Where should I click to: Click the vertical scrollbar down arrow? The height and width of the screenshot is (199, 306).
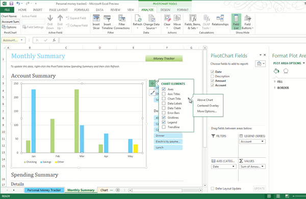click(x=205, y=186)
